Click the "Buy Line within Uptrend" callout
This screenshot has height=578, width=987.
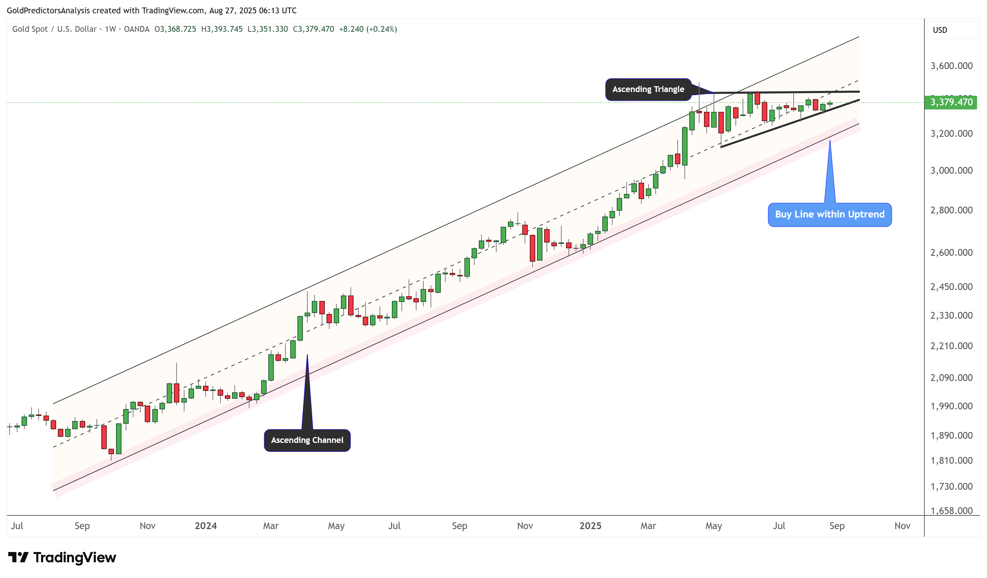coord(830,214)
